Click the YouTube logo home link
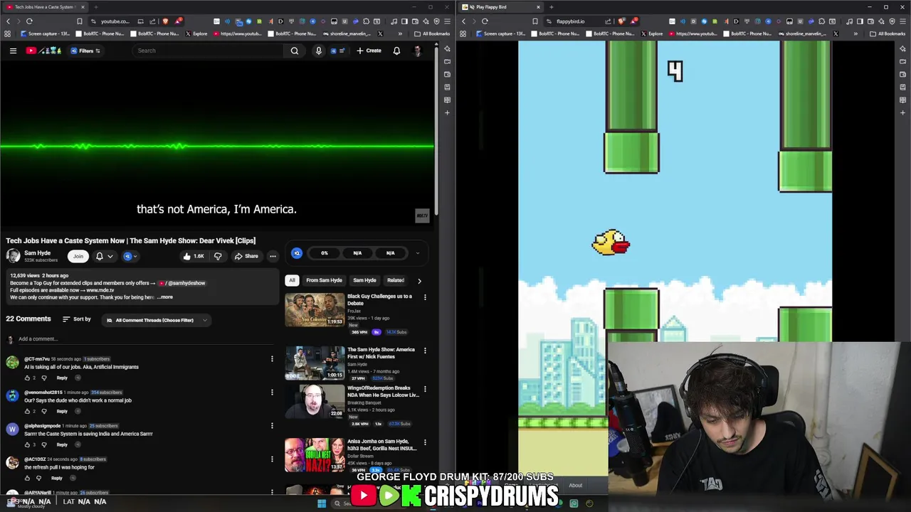The image size is (911, 512). click(x=43, y=50)
